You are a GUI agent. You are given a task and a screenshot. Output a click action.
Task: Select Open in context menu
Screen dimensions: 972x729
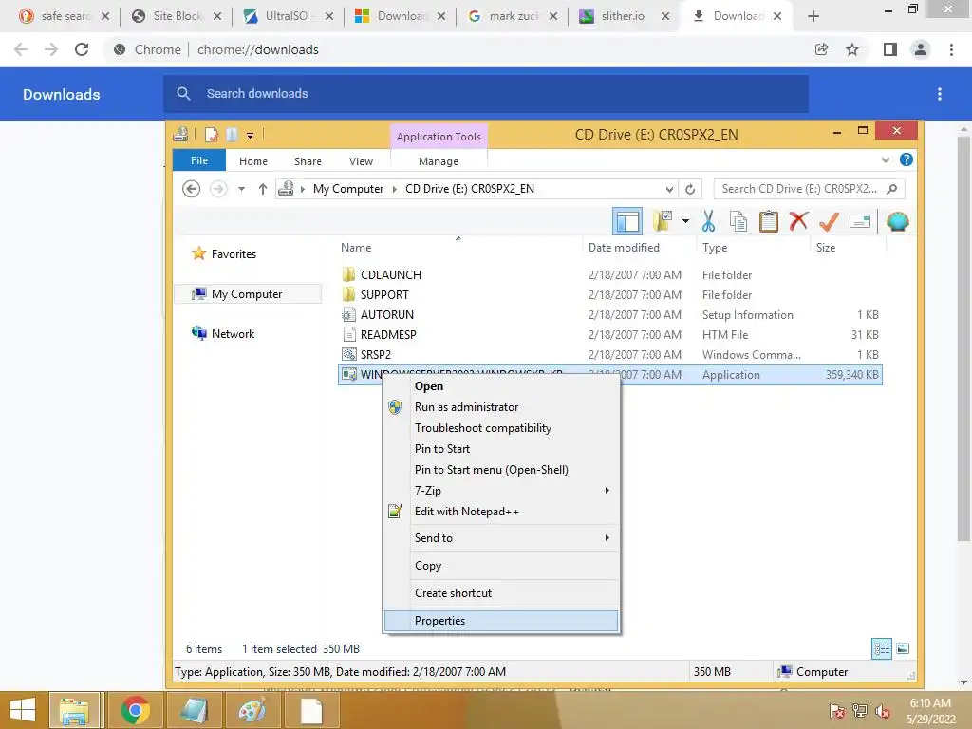[x=501, y=386]
